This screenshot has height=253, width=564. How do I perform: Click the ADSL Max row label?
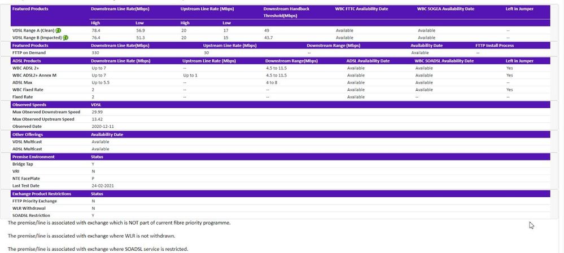click(23, 82)
